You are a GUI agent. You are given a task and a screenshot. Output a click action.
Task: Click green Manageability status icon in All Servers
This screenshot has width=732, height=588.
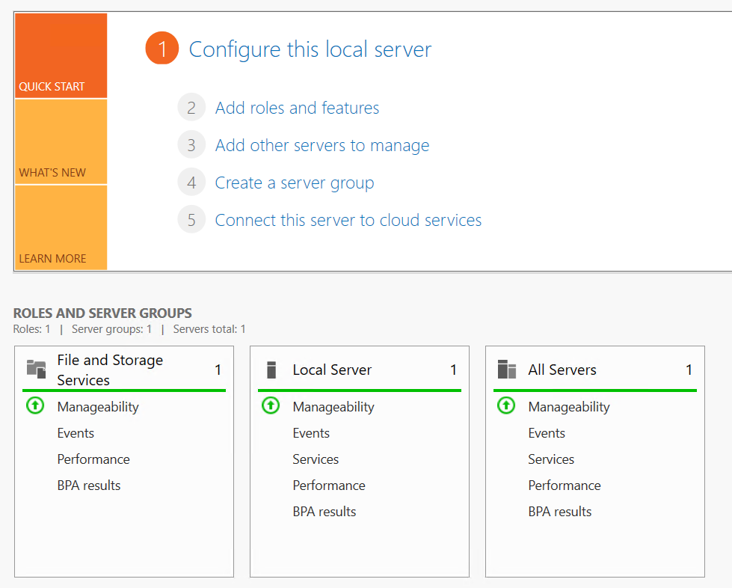coord(506,406)
